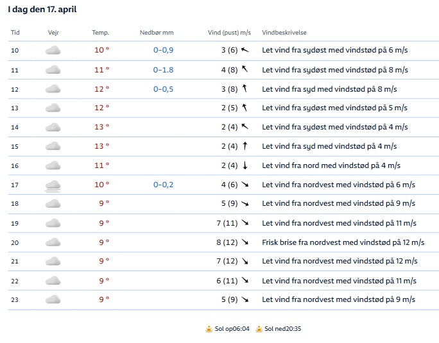Click the wind arrow in the hour 12 row
Image resolution: width=439 pixels, height=343 pixels.
coord(245,88)
